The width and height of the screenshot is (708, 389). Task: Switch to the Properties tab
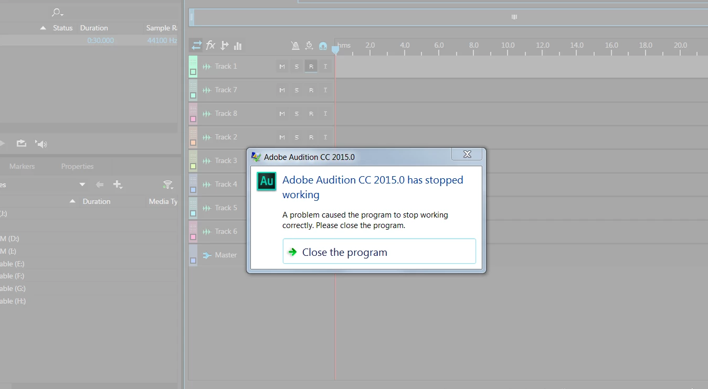(x=77, y=166)
